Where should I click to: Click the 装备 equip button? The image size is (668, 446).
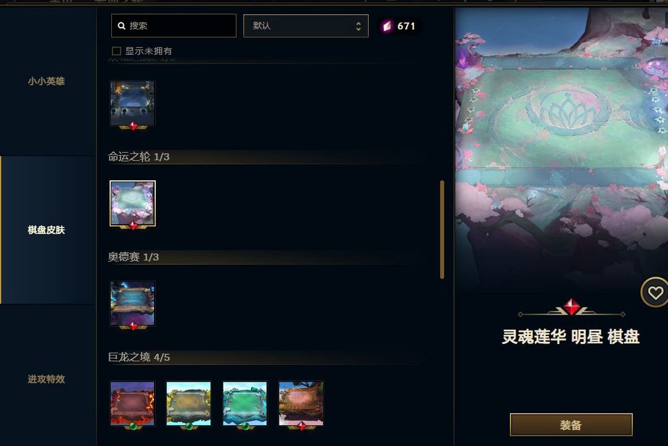[x=571, y=425]
